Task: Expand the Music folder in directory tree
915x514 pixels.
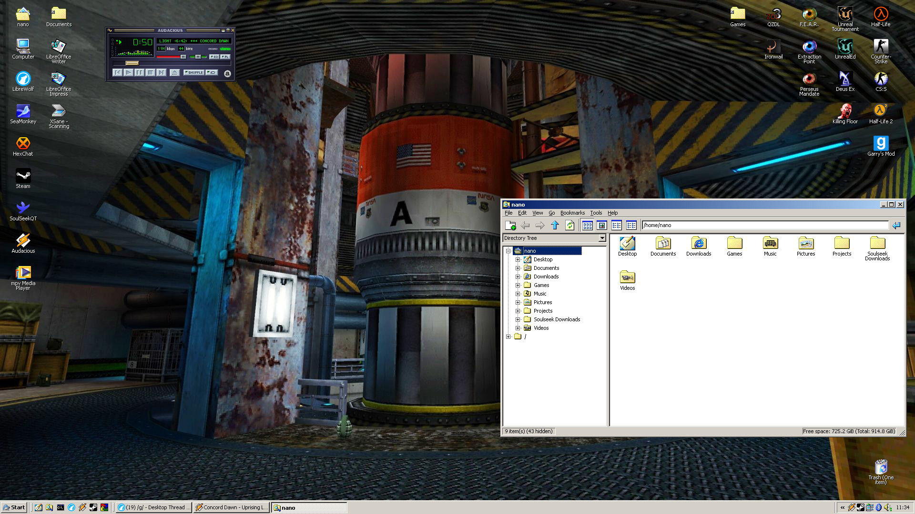Action: (x=518, y=294)
